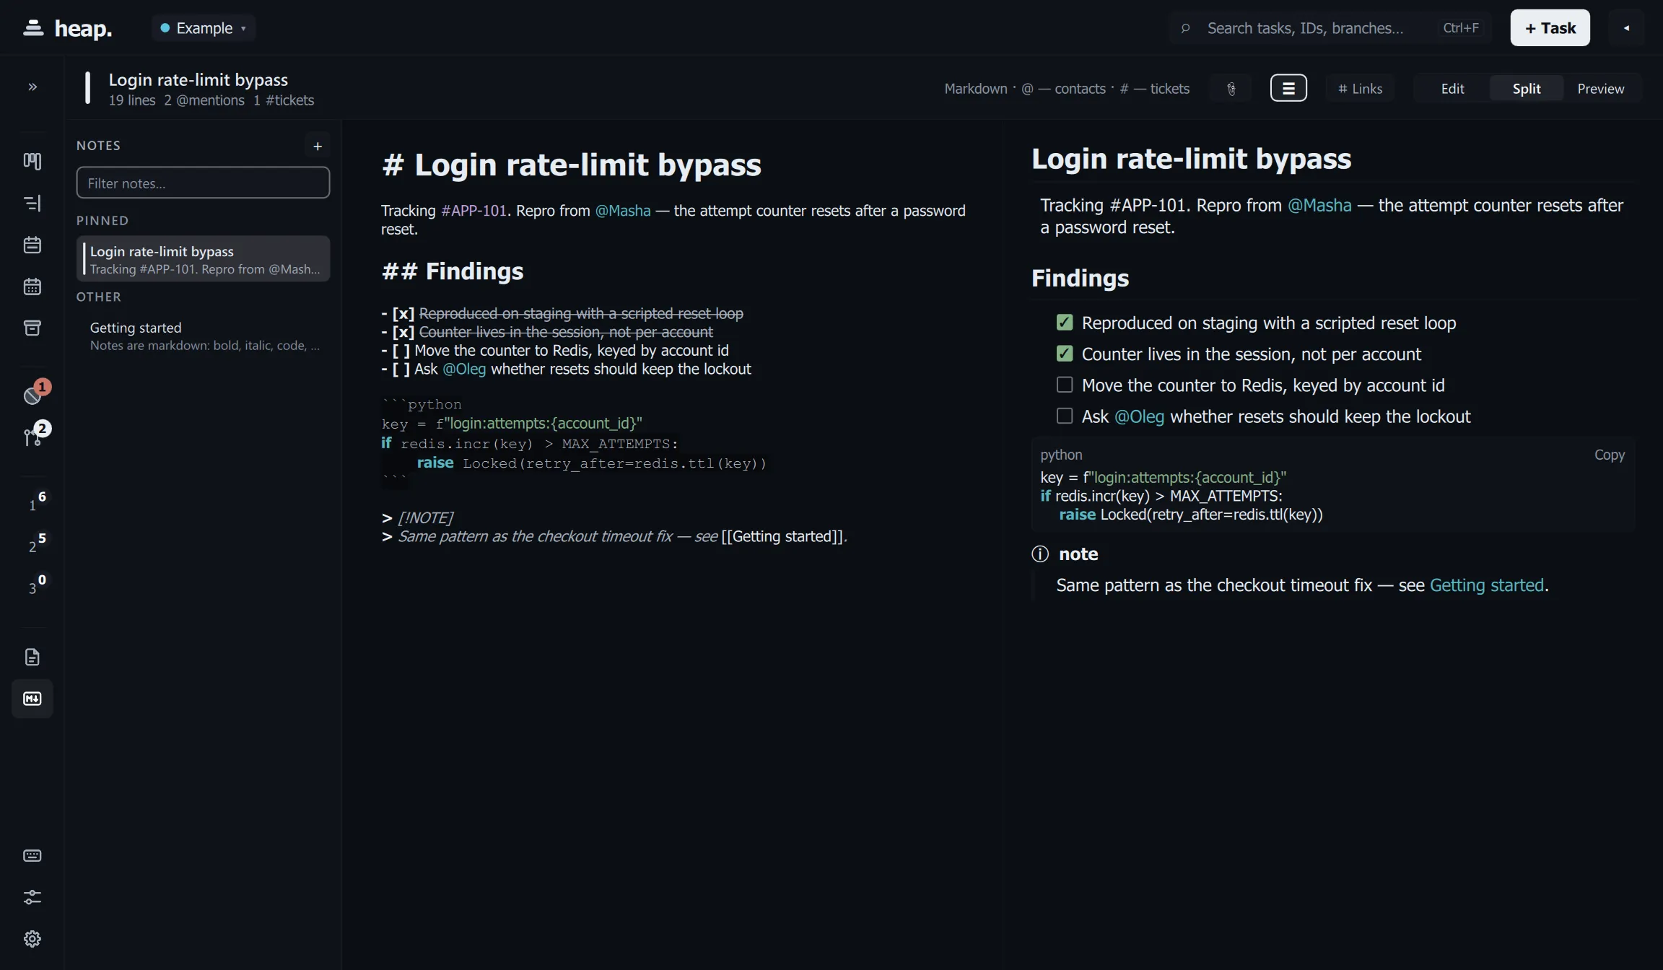The image size is (1663, 970).
Task: Open the month calendar grid icon
Action: click(x=32, y=287)
